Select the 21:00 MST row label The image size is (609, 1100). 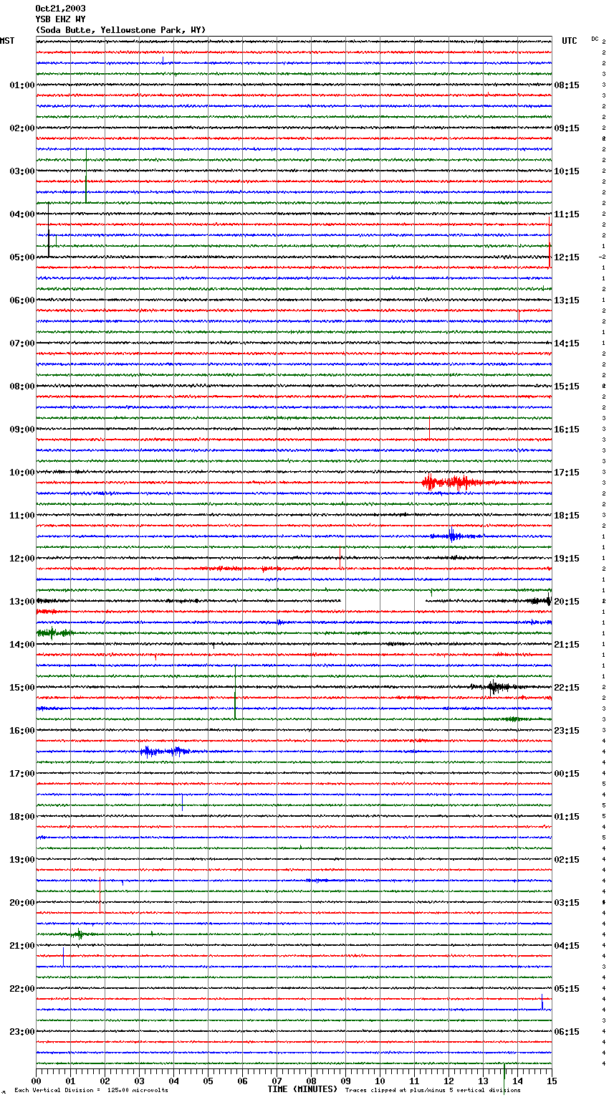tap(21, 946)
